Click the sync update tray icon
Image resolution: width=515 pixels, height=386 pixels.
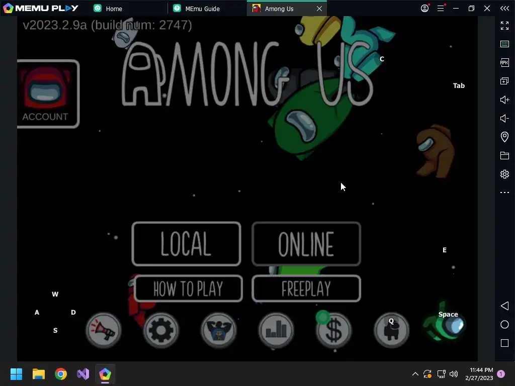(427, 374)
